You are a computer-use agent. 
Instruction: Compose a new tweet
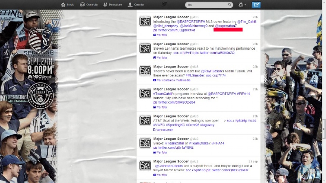(x=256, y=5)
